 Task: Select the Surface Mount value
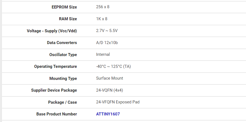point(109,78)
